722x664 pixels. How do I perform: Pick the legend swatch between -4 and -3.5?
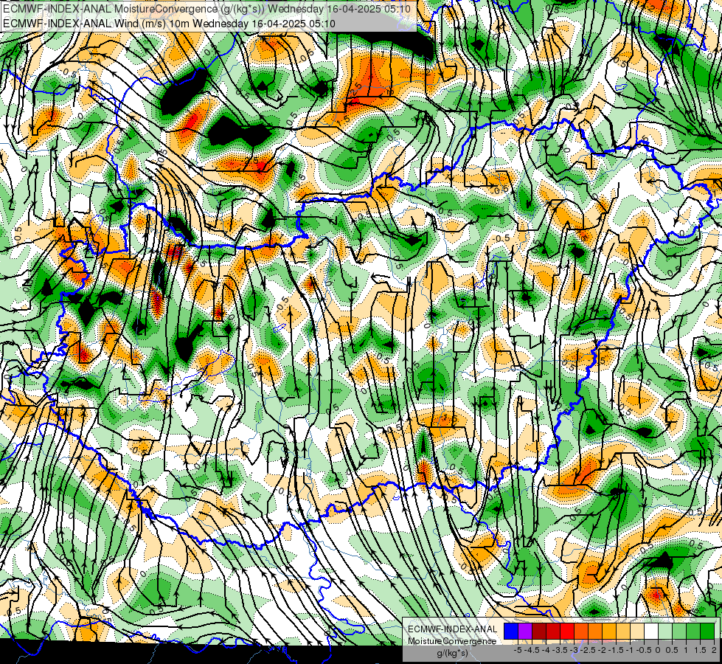(553, 632)
